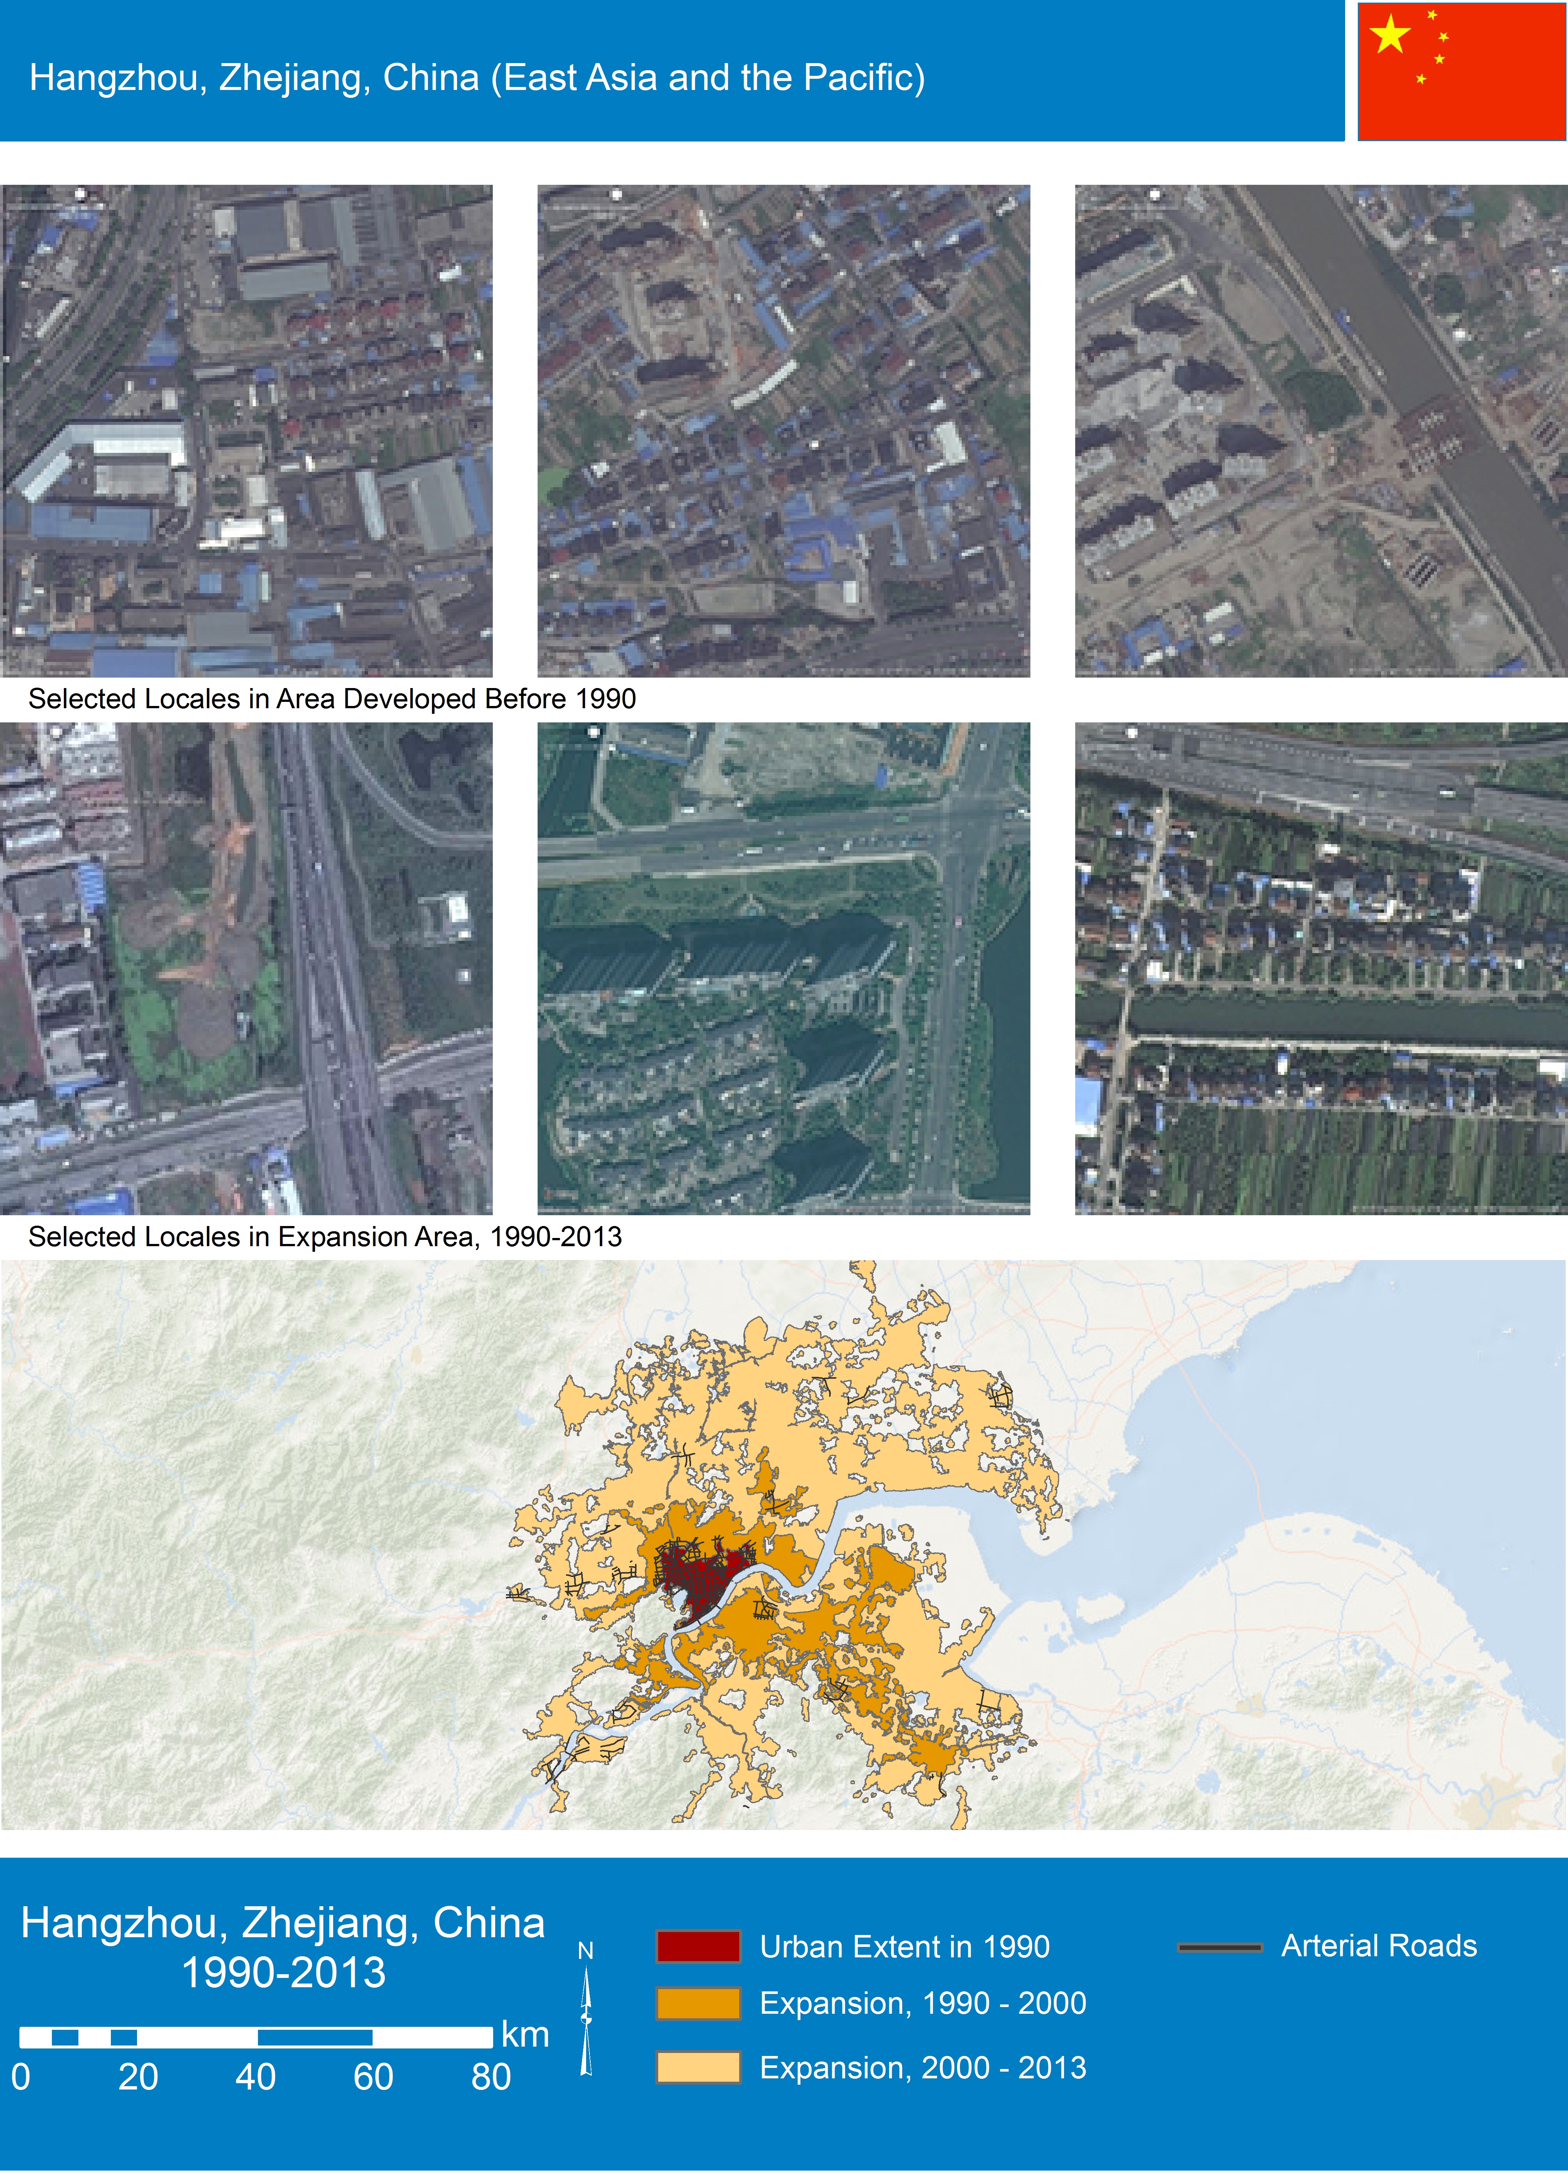Open middle pre-1990 satellite thumbnail
This screenshot has width=1568, height=2184.
(783, 430)
